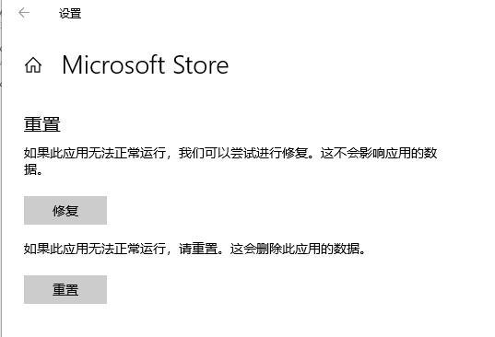The width and height of the screenshot is (495, 337).
Task: Reset app data with the lower 重置 button
Action: (65, 289)
